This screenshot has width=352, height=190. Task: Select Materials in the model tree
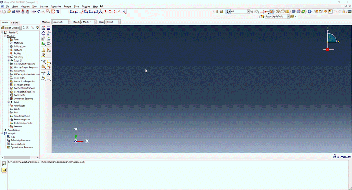click(x=18, y=43)
